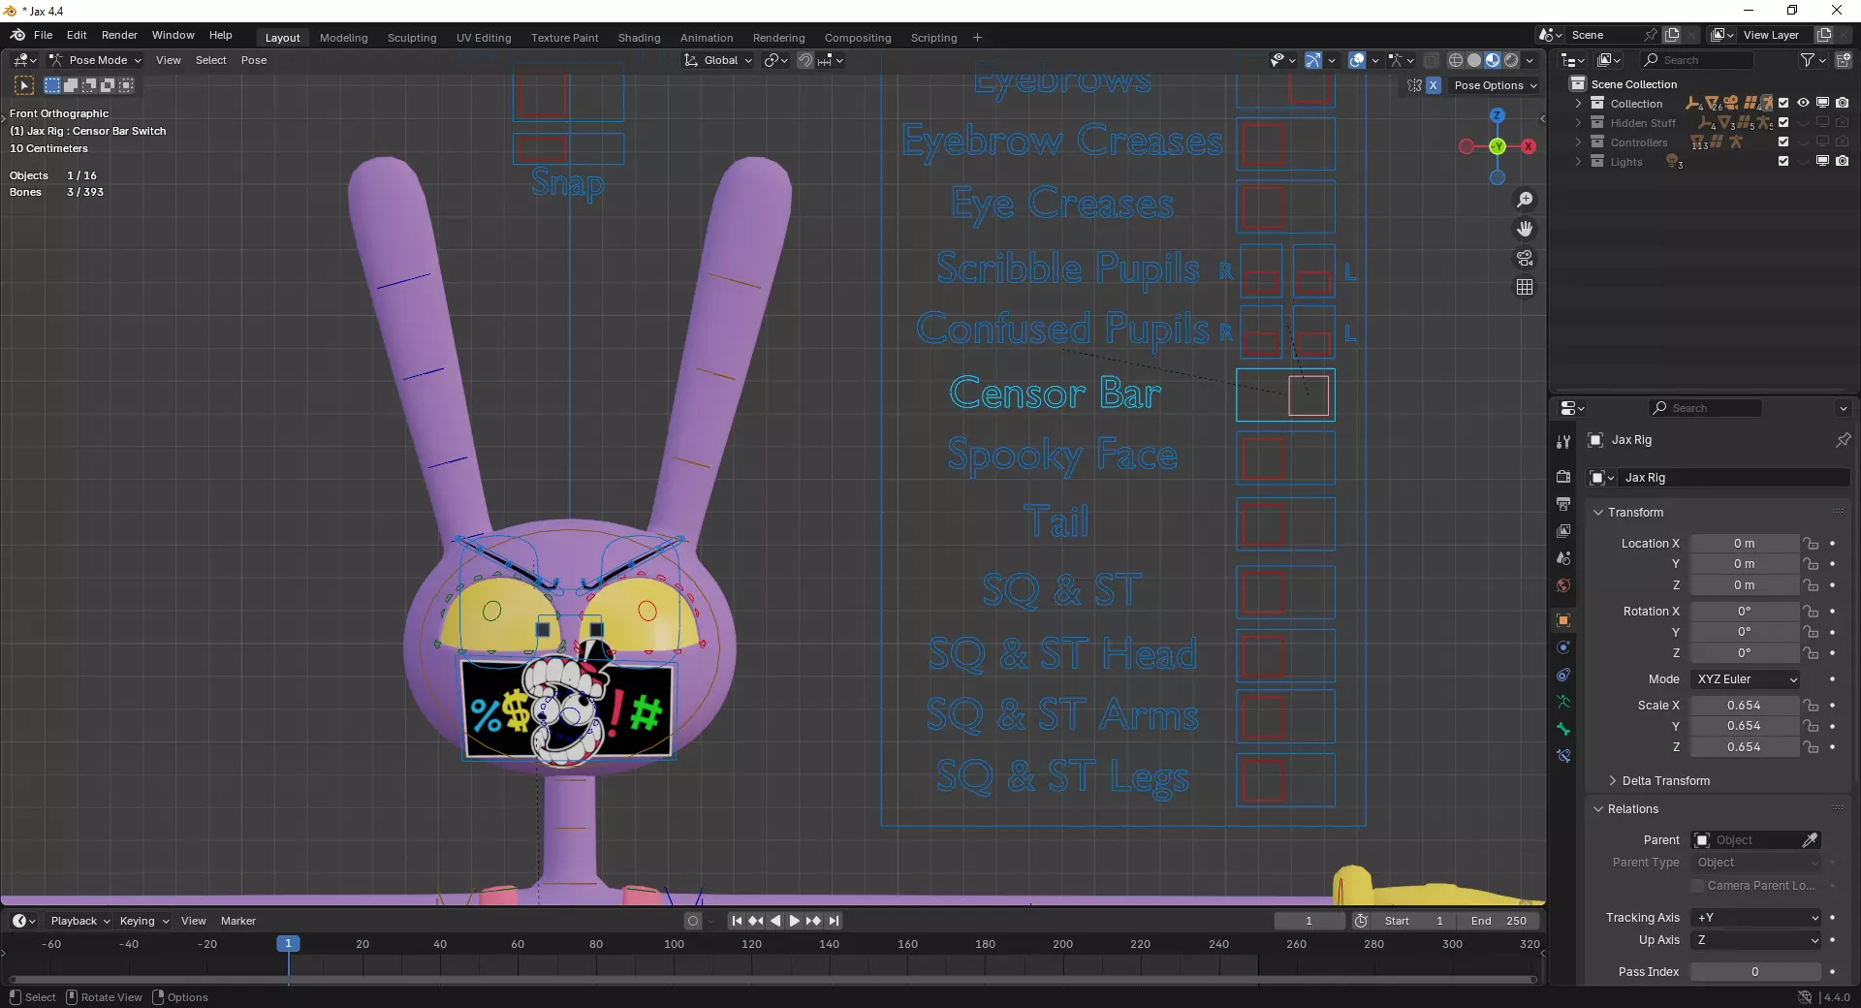Toggle the camera view gizmo
The width and height of the screenshot is (1861, 1008).
click(1525, 258)
